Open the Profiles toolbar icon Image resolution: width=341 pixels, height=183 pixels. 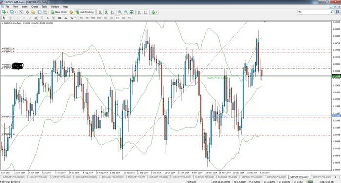(x=12, y=12)
